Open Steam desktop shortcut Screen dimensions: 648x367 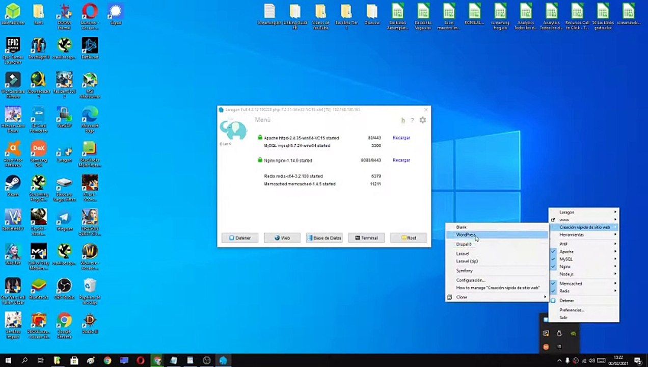point(13,184)
